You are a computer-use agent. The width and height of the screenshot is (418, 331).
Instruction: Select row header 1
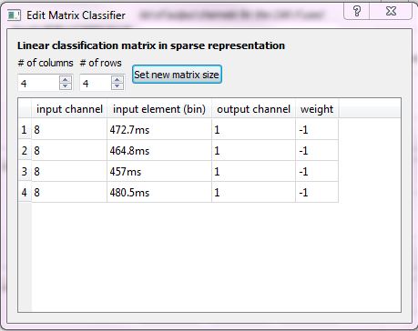25,130
